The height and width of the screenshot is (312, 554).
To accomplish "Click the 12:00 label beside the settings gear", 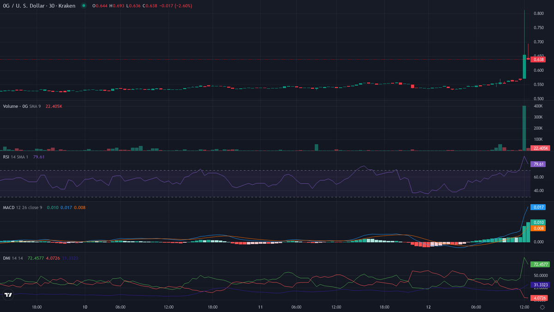I will tap(524, 307).
